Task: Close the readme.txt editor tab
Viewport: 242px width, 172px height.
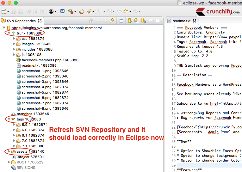Action: [195, 21]
